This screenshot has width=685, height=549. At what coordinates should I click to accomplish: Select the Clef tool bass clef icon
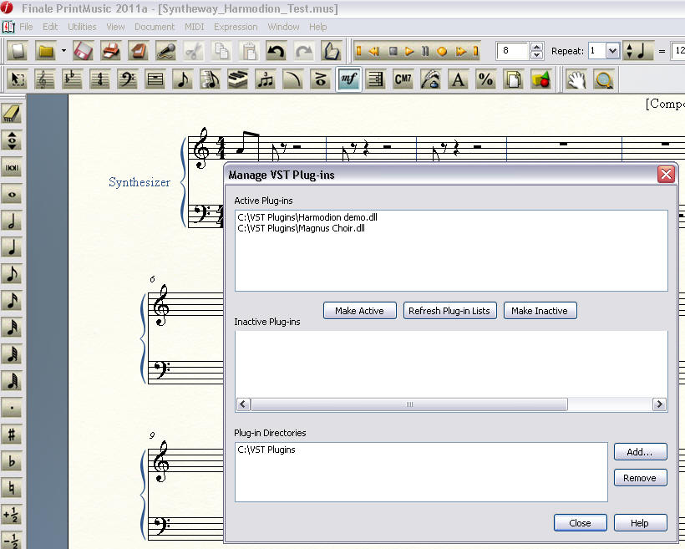coord(127,79)
